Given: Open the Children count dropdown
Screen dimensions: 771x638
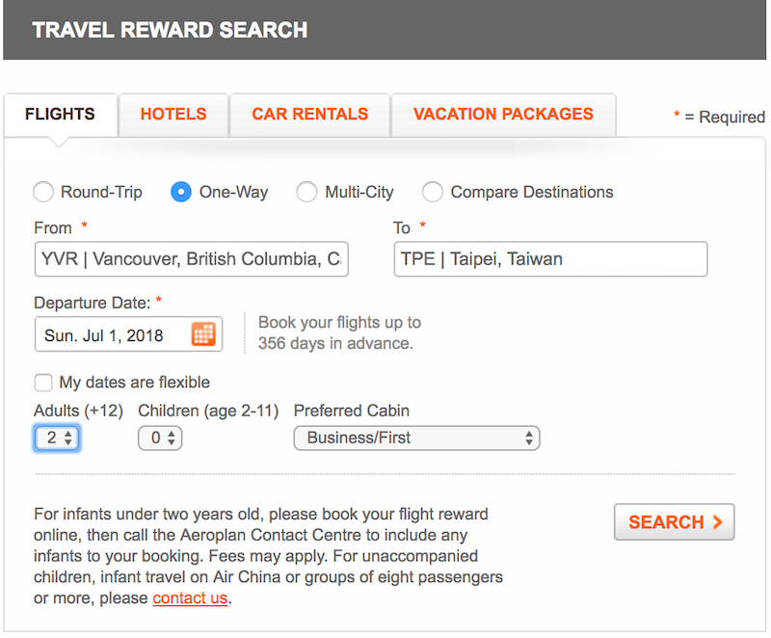Looking at the screenshot, I should click(160, 438).
